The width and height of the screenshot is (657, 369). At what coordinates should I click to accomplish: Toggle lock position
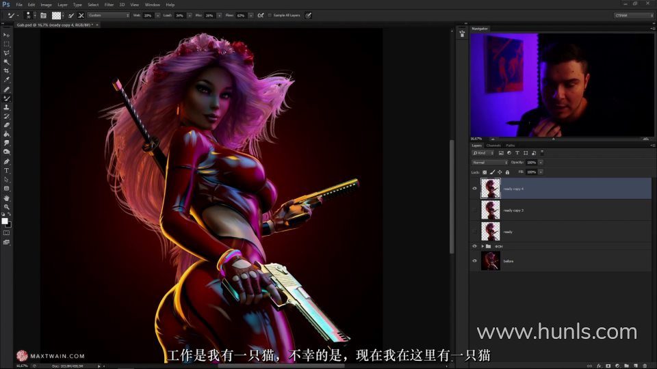click(x=500, y=172)
